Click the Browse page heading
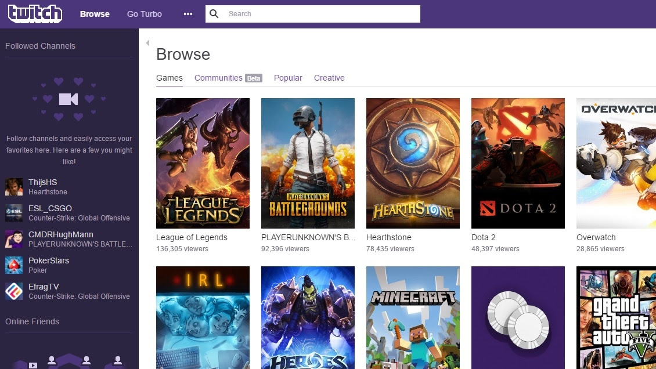 click(183, 55)
